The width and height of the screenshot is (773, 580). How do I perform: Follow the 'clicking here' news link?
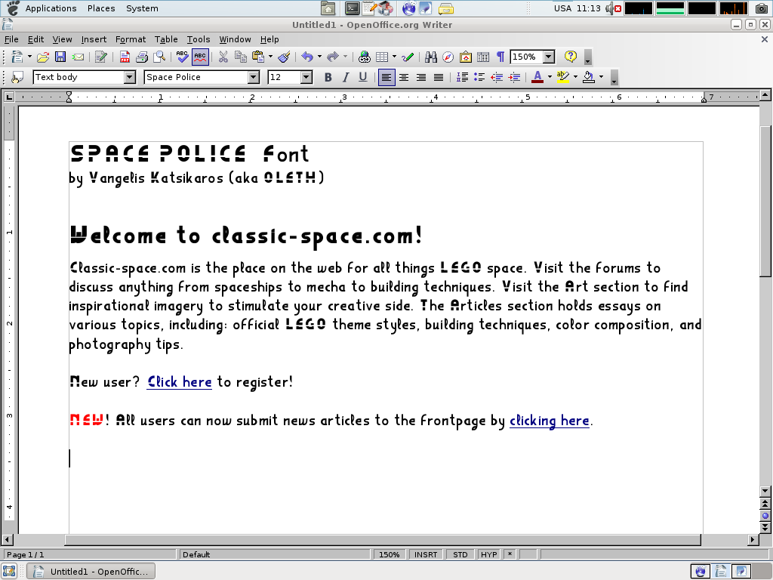(x=550, y=421)
